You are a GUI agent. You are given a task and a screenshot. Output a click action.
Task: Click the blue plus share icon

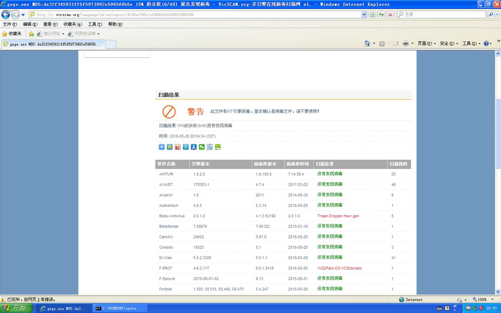[161, 147]
